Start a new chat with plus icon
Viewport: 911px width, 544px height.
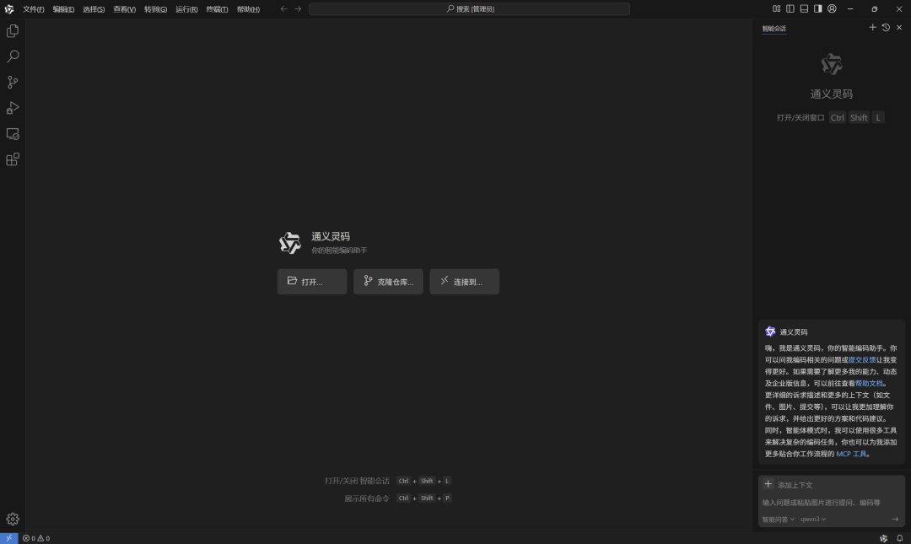[x=872, y=27]
